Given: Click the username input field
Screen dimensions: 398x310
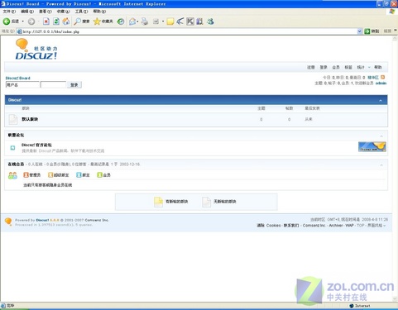Looking at the screenshot, I should pyautogui.click(x=22, y=85).
